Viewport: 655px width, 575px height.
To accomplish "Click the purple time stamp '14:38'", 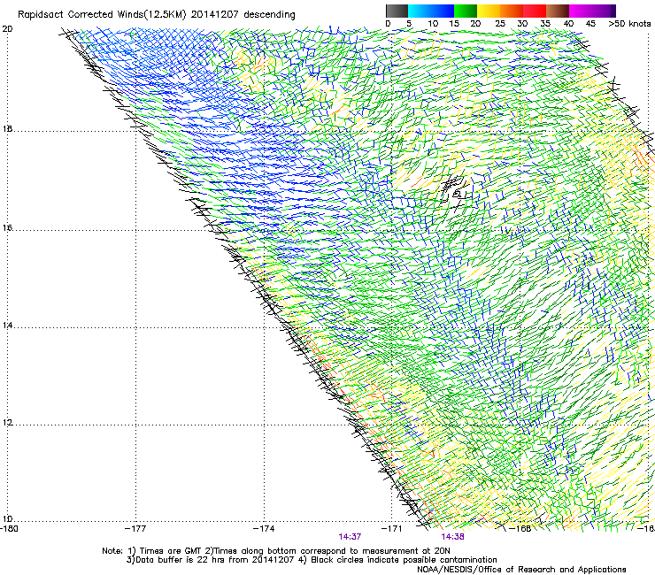I will tap(453, 537).
